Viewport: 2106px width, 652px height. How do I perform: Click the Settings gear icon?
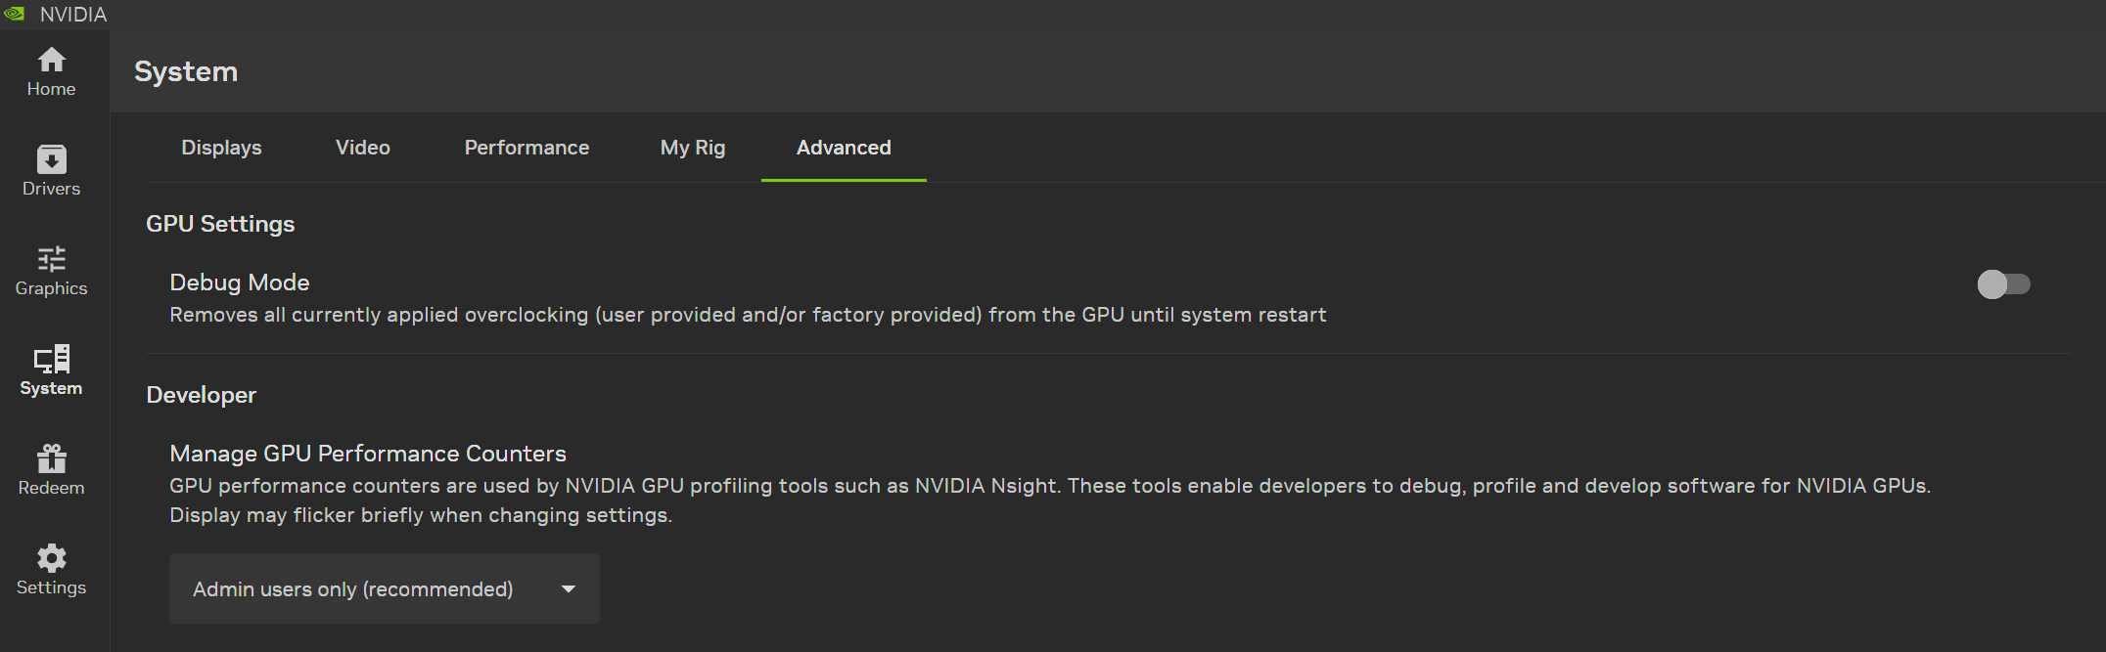coord(50,558)
